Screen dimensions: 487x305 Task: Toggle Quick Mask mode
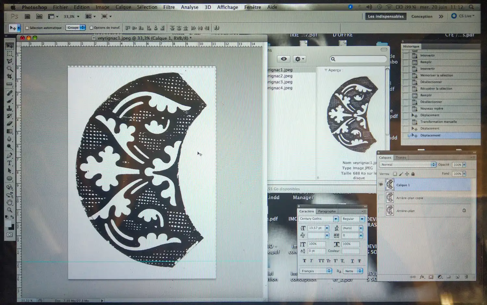coord(10,235)
